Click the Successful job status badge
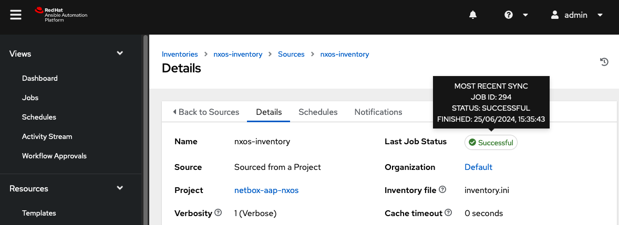Image resolution: width=619 pixels, height=225 pixels. pos(491,143)
